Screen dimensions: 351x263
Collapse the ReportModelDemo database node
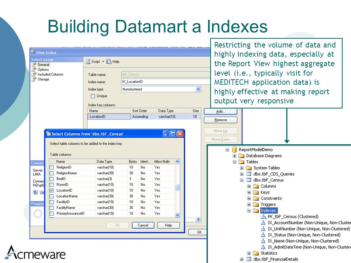pyautogui.click(x=227, y=150)
